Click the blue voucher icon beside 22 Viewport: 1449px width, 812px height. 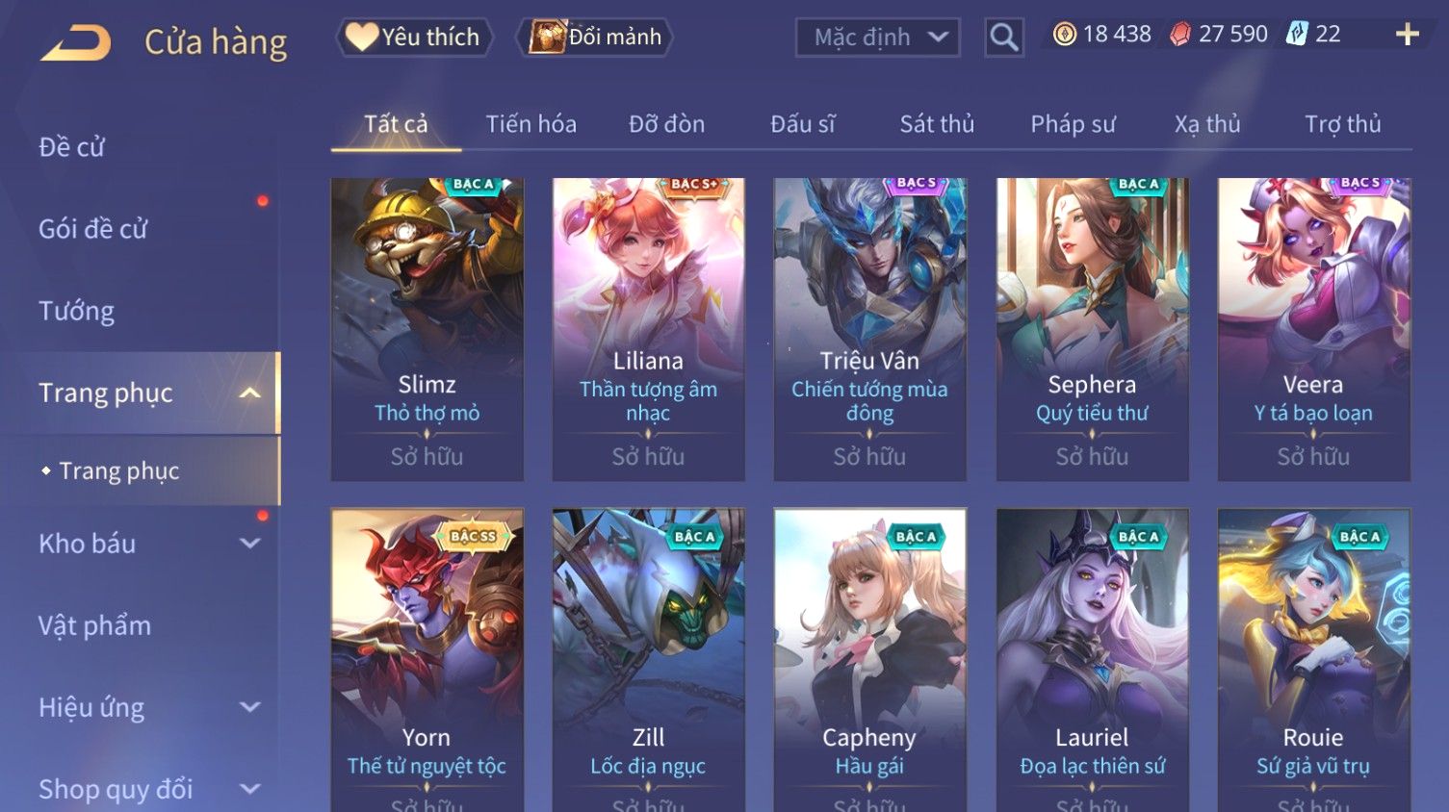1297,35
